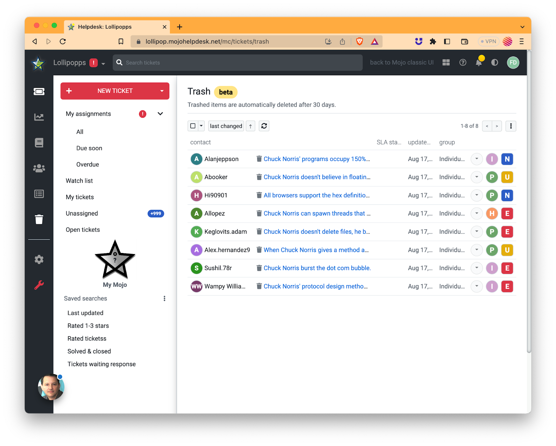
Task: Toggle the select all tickets checkbox
Action: coord(193,126)
